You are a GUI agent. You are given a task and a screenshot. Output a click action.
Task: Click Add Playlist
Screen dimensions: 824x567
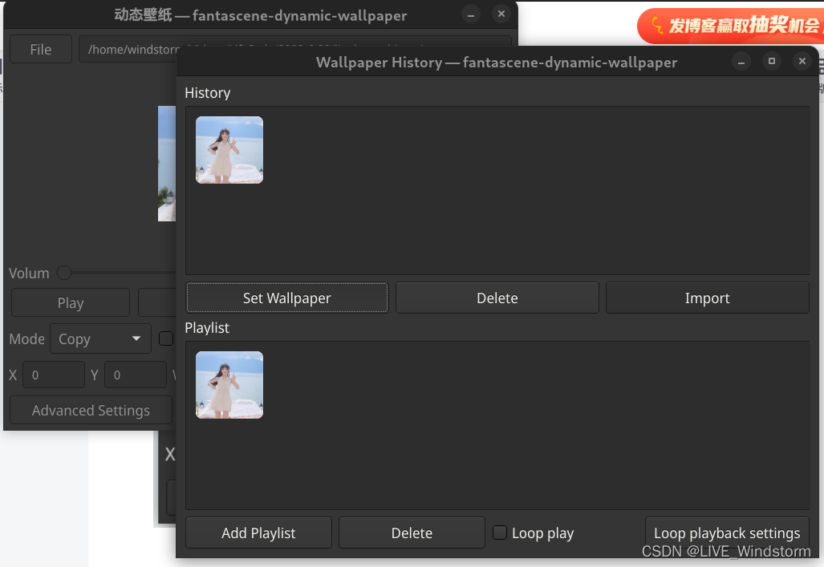(258, 532)
